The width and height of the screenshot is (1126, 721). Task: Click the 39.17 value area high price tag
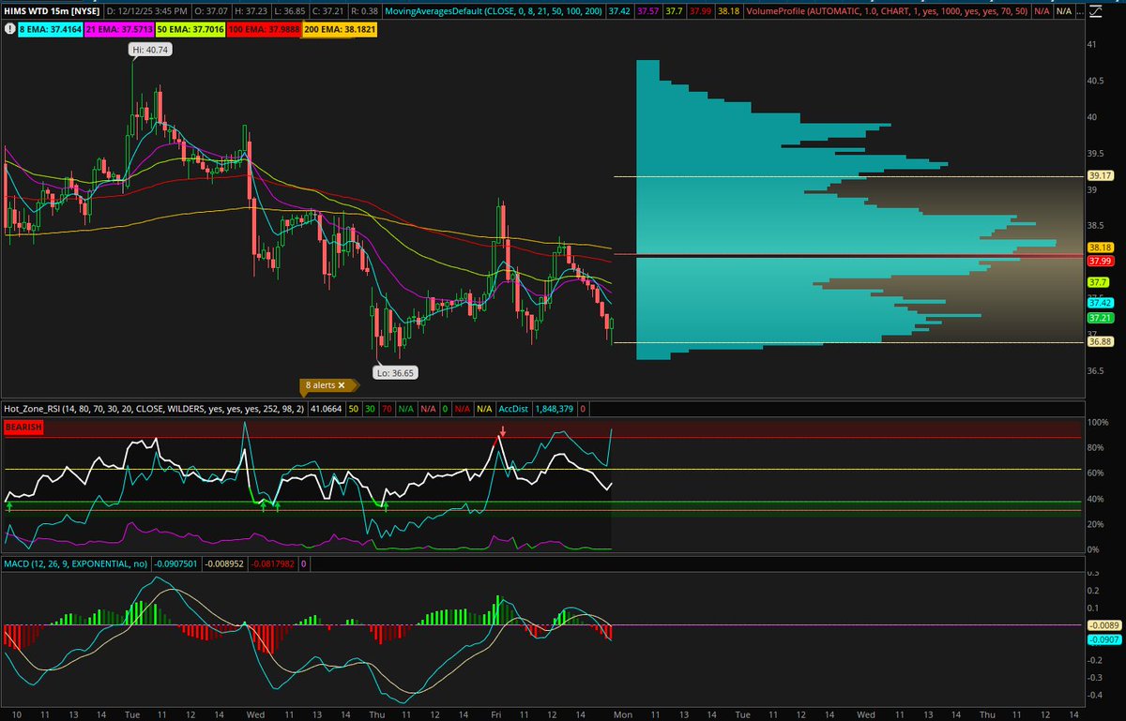[1099, 175]
